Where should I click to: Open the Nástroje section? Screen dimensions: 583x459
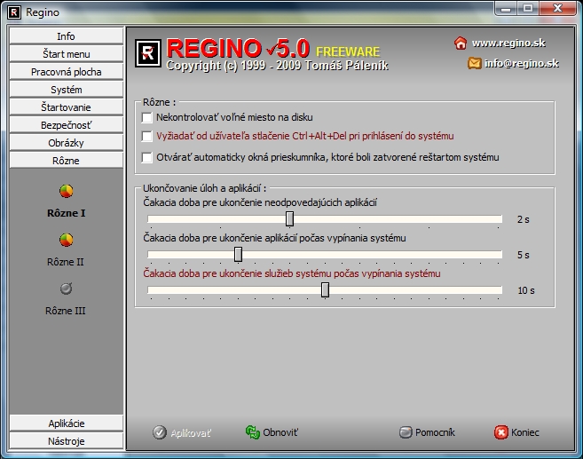click(x=67, y=441)
